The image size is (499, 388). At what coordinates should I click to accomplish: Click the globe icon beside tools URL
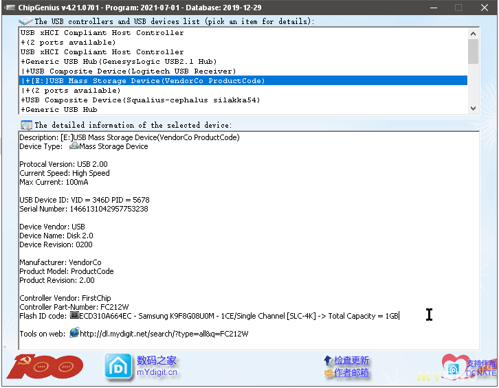[74, 333]
